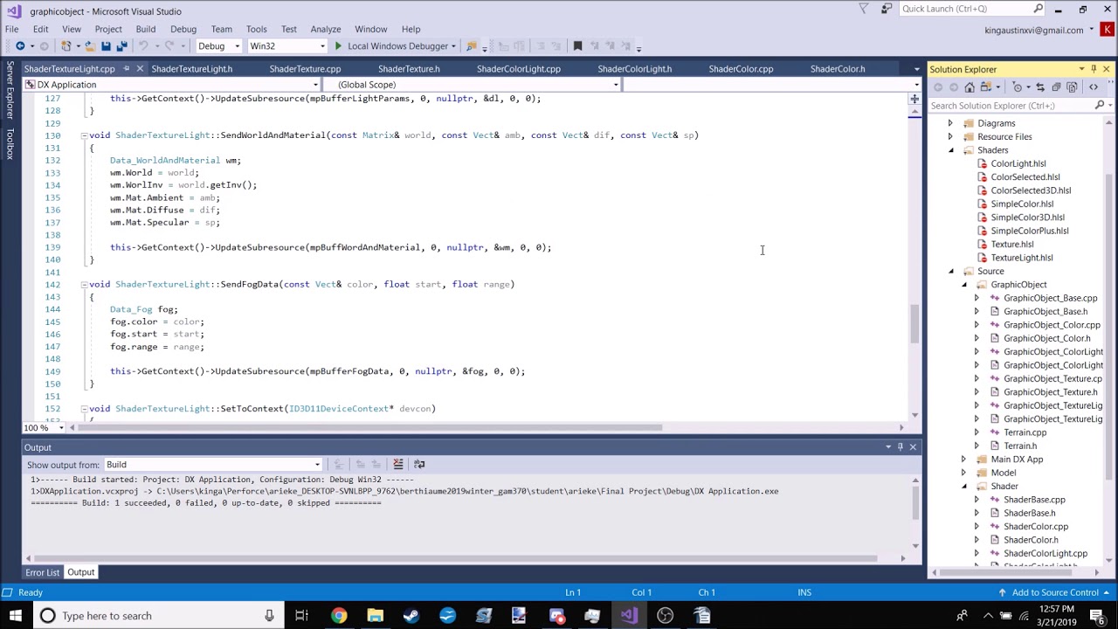Open File Explorer from the taskbar

point(375,616)
